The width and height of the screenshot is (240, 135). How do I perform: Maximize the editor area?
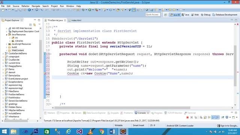236,20
